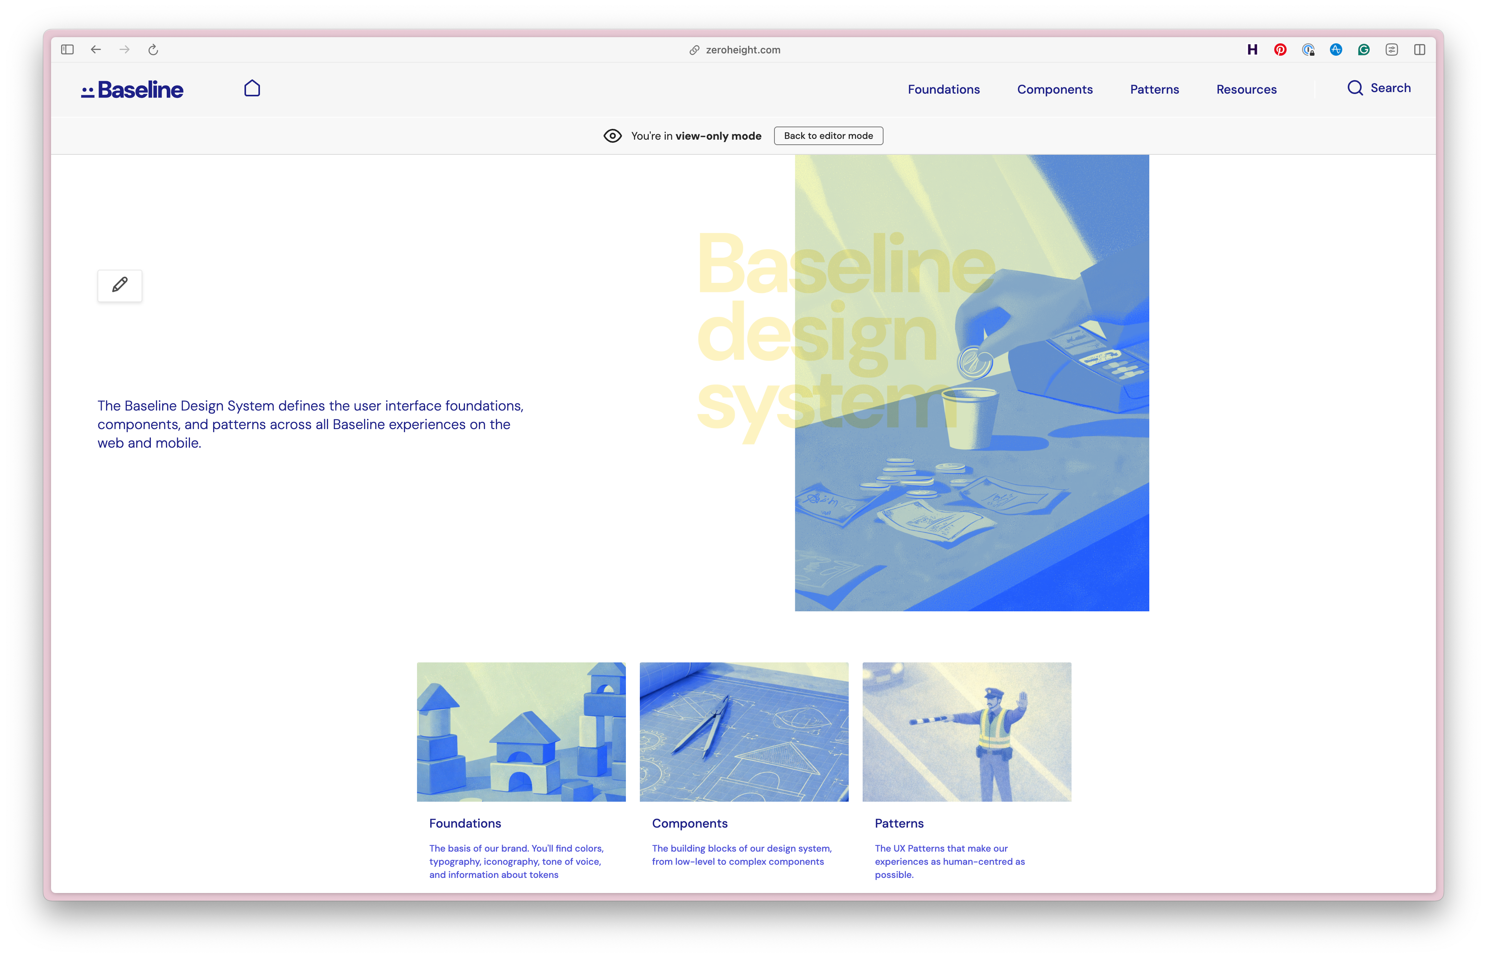Open Resources in the navigation
This screenshot has width=1487, height=958.
[x=1246, y=89]
